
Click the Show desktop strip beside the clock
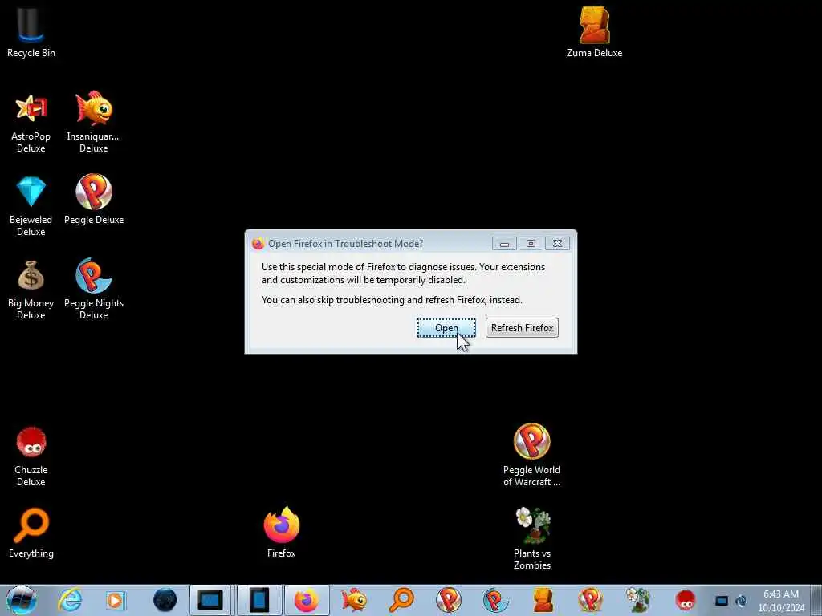tap(816, 600)
